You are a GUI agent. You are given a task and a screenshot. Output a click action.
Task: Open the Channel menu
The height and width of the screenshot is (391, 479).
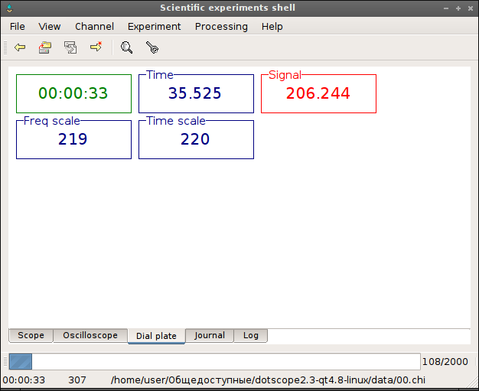[94, 27]
